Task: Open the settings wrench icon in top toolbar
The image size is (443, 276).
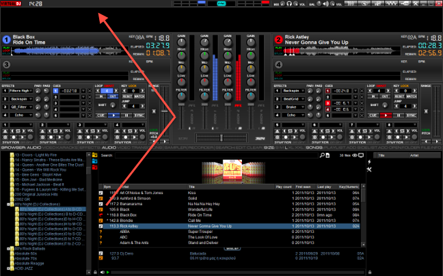Action: tap(416, 3)
